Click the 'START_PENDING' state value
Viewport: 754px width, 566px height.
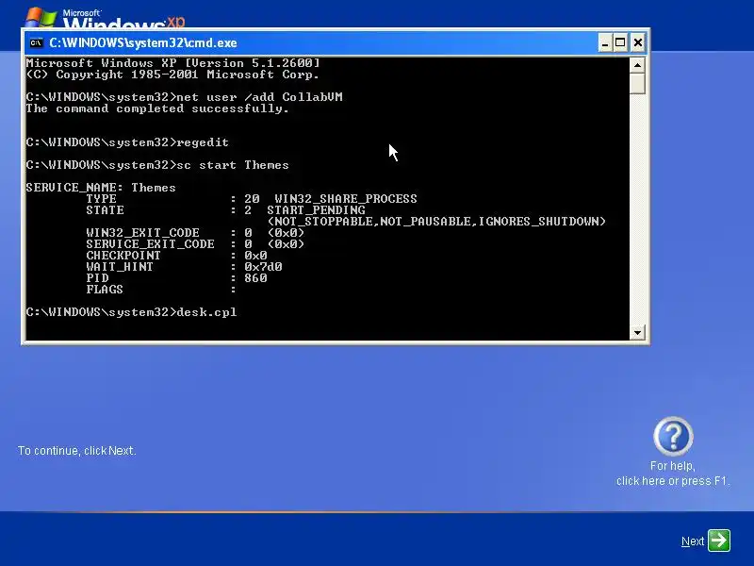316,210
